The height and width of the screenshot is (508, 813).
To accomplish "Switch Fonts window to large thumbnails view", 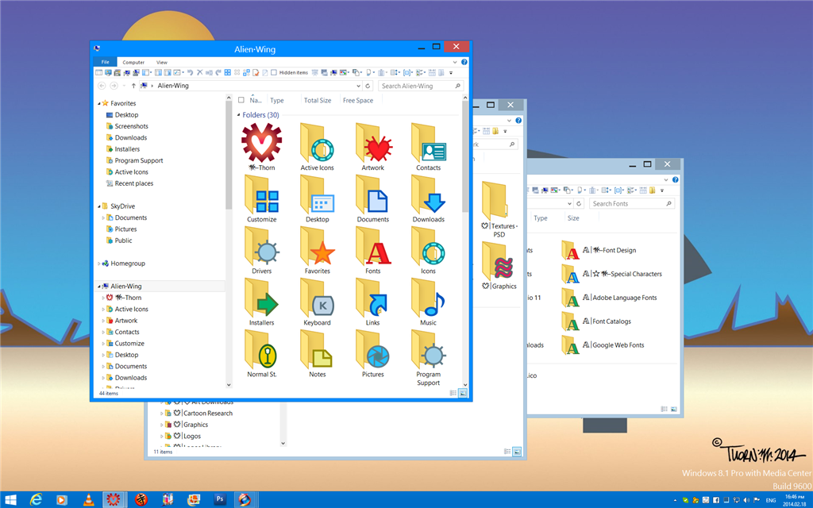I will pyautogui.click(x=673, y=409).
